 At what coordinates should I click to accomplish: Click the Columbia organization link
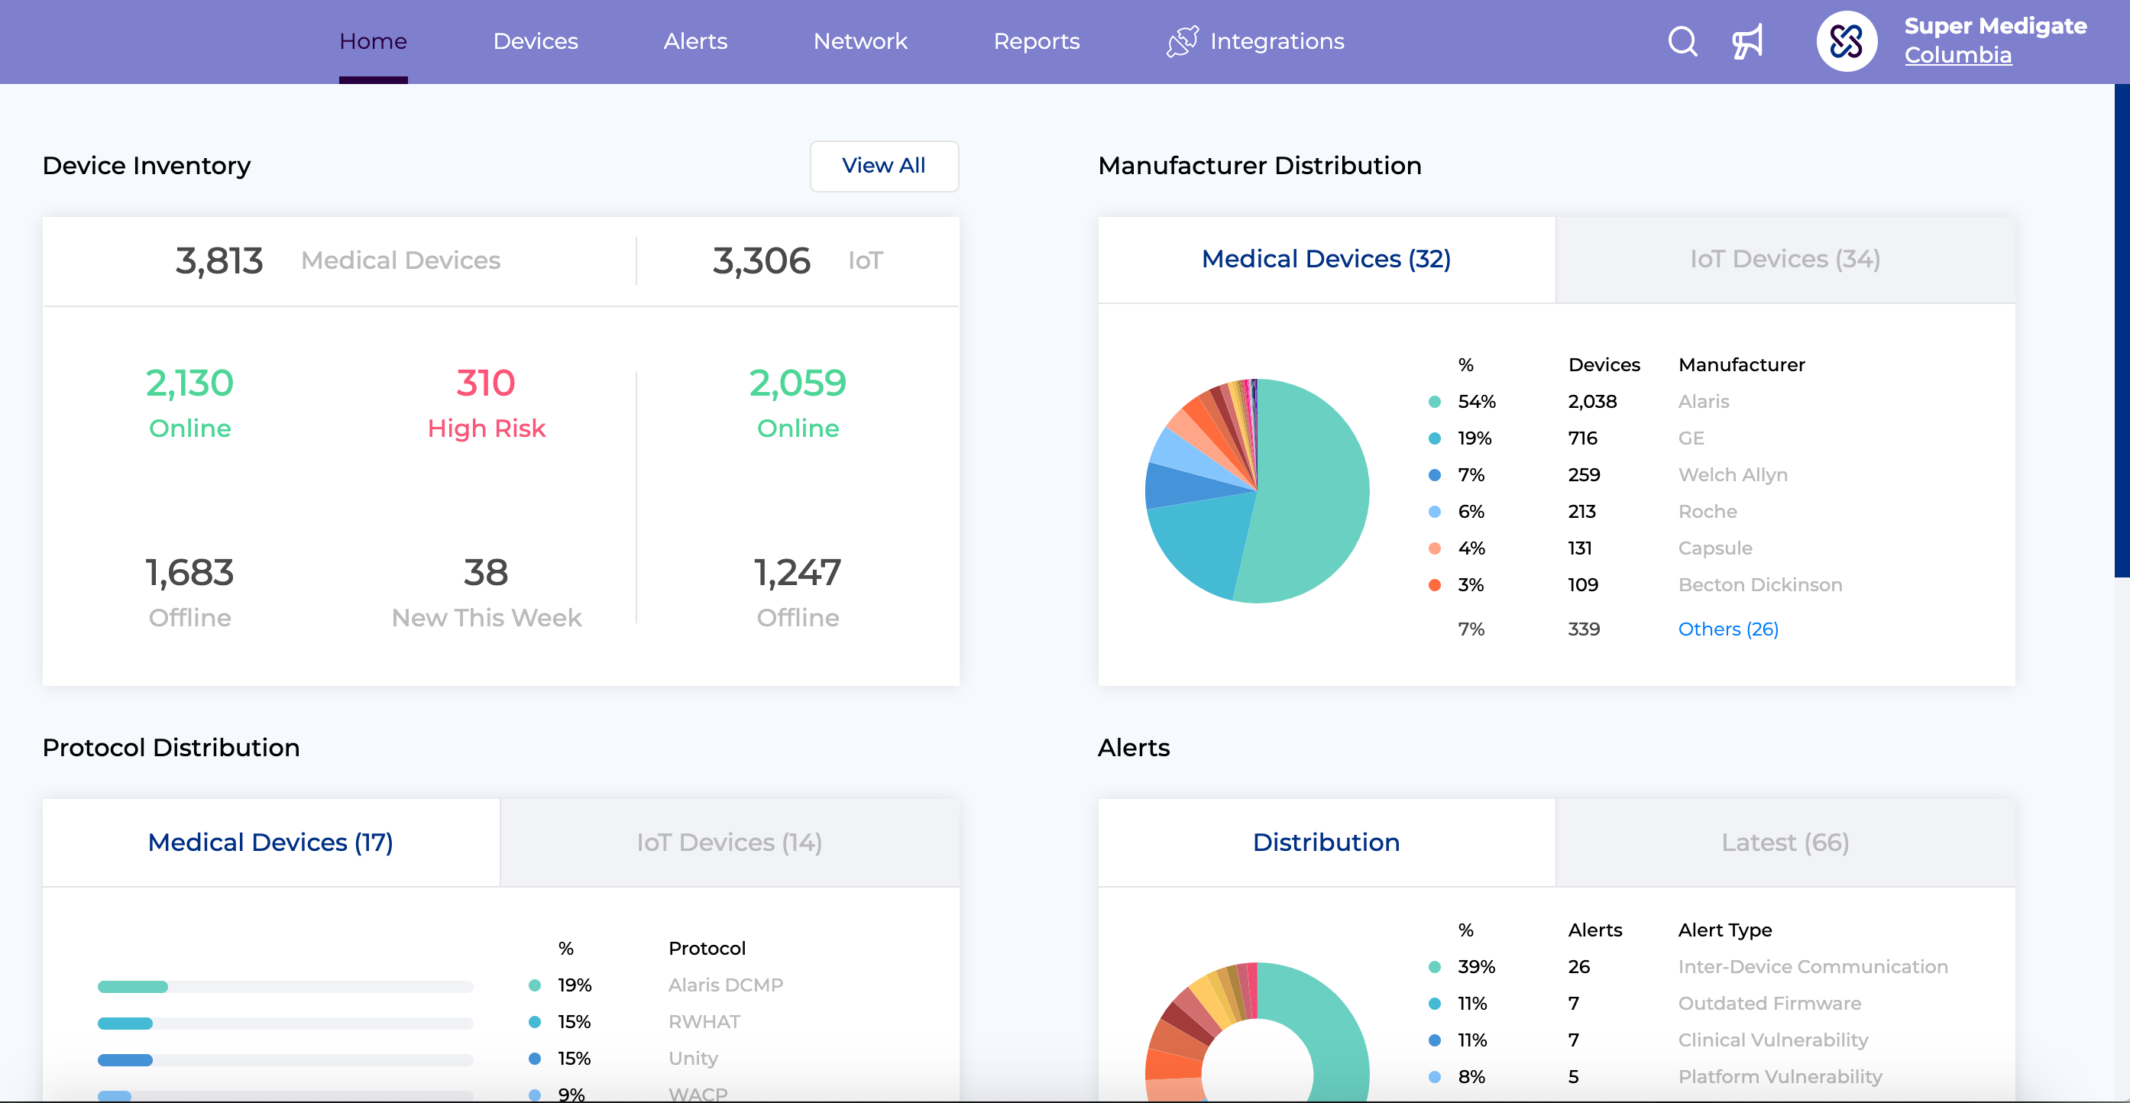coord(1957,53)
